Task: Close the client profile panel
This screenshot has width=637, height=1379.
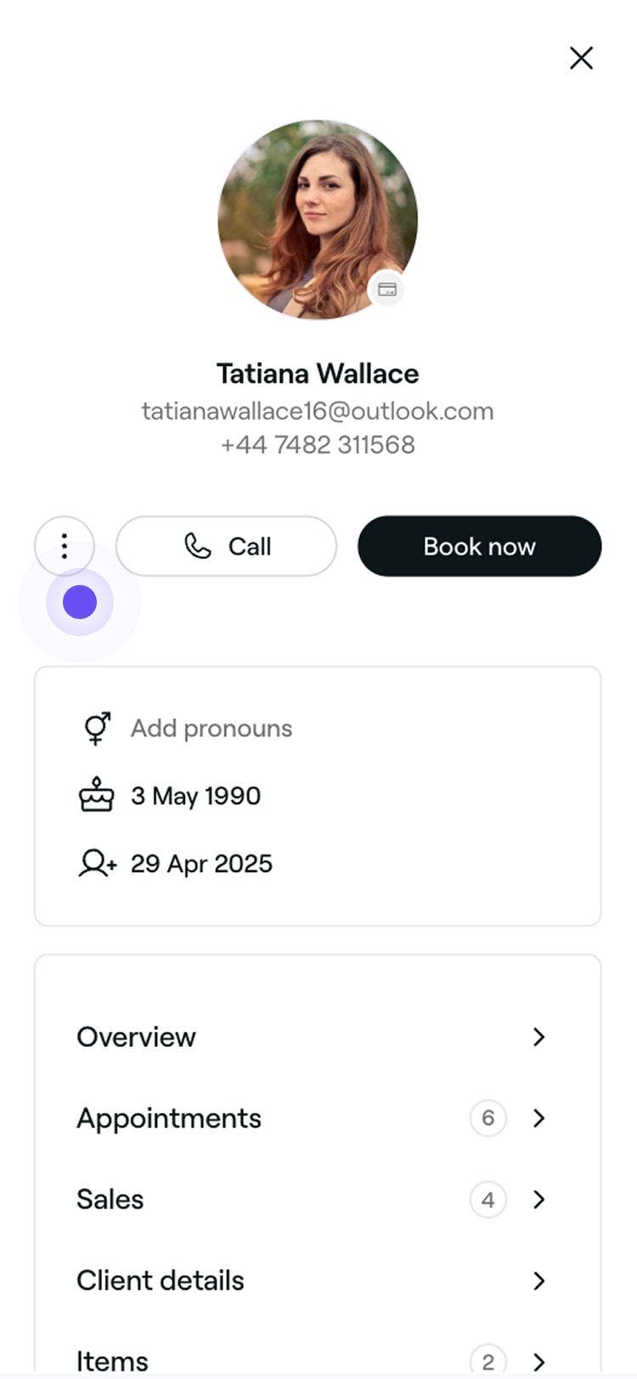Action: click(581, 58)
